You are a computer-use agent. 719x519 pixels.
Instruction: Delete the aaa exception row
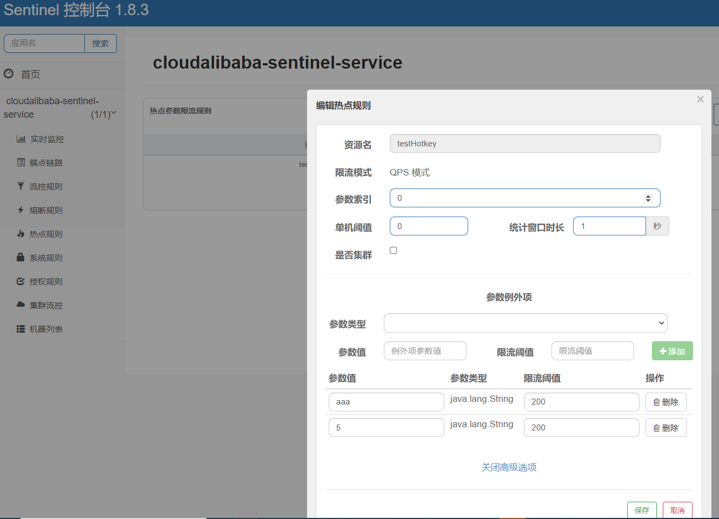[665, 402]
